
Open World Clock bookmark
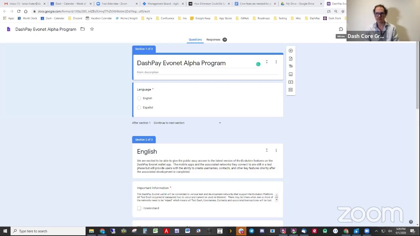pyautogui.click(x=27, y=18)
